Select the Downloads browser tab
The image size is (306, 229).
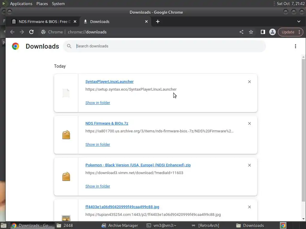(x=115, y=21)
